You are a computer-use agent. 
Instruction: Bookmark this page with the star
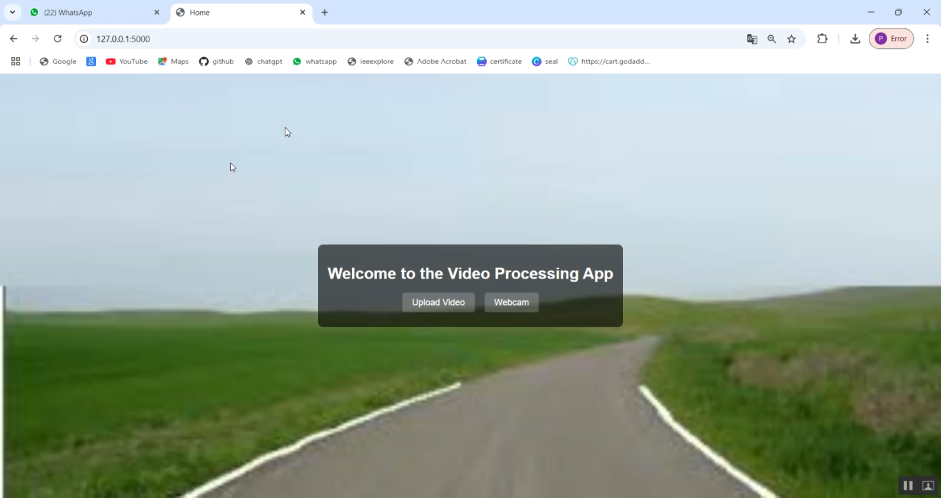tap(792, 39)
